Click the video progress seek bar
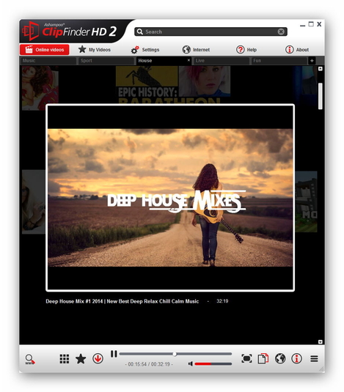Image resolution: width=344 pixels, height=392 pixels. (175, 354)
